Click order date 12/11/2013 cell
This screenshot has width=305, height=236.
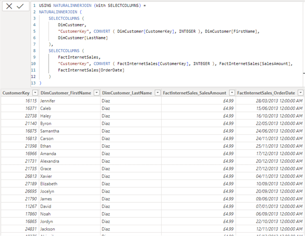pos(270,229)
